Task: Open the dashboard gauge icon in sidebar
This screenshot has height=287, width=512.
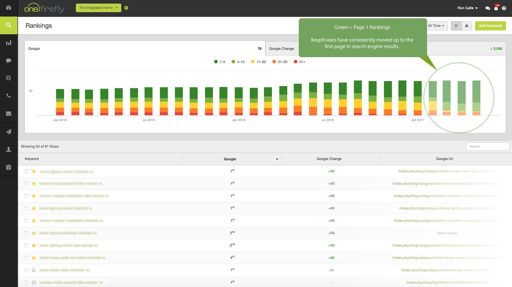Action: click(x=9, y=8)
